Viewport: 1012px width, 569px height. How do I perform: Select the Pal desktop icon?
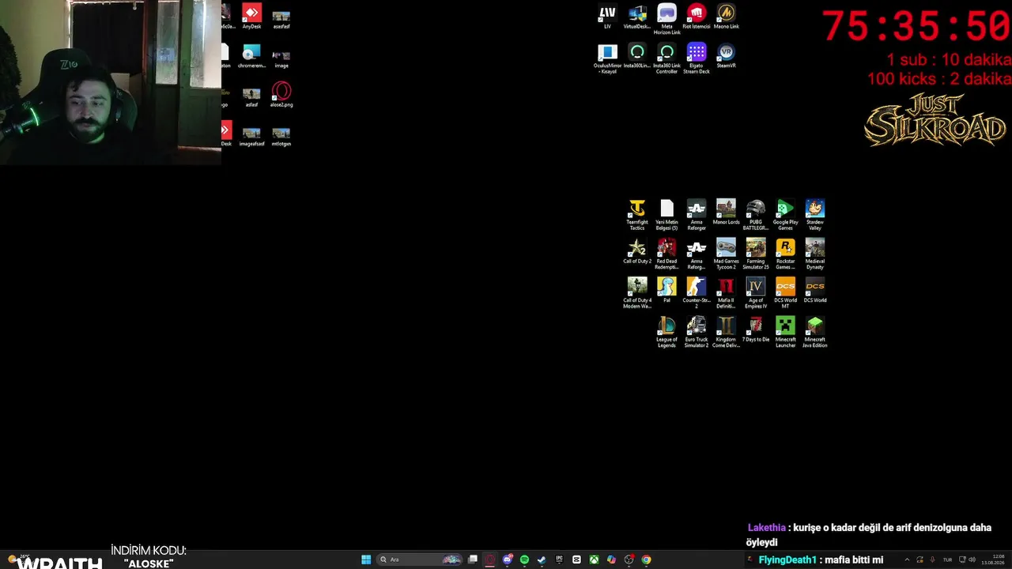tap(666, 290)
